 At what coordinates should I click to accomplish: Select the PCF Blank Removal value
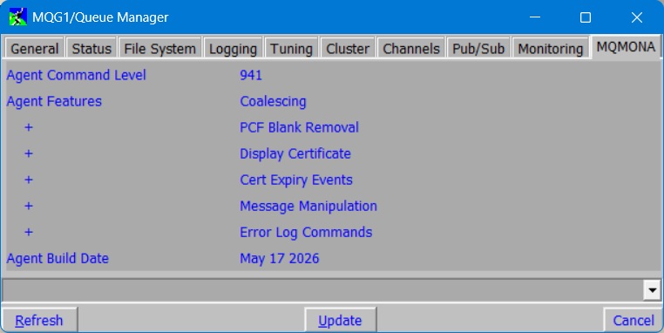pos(300,127)
